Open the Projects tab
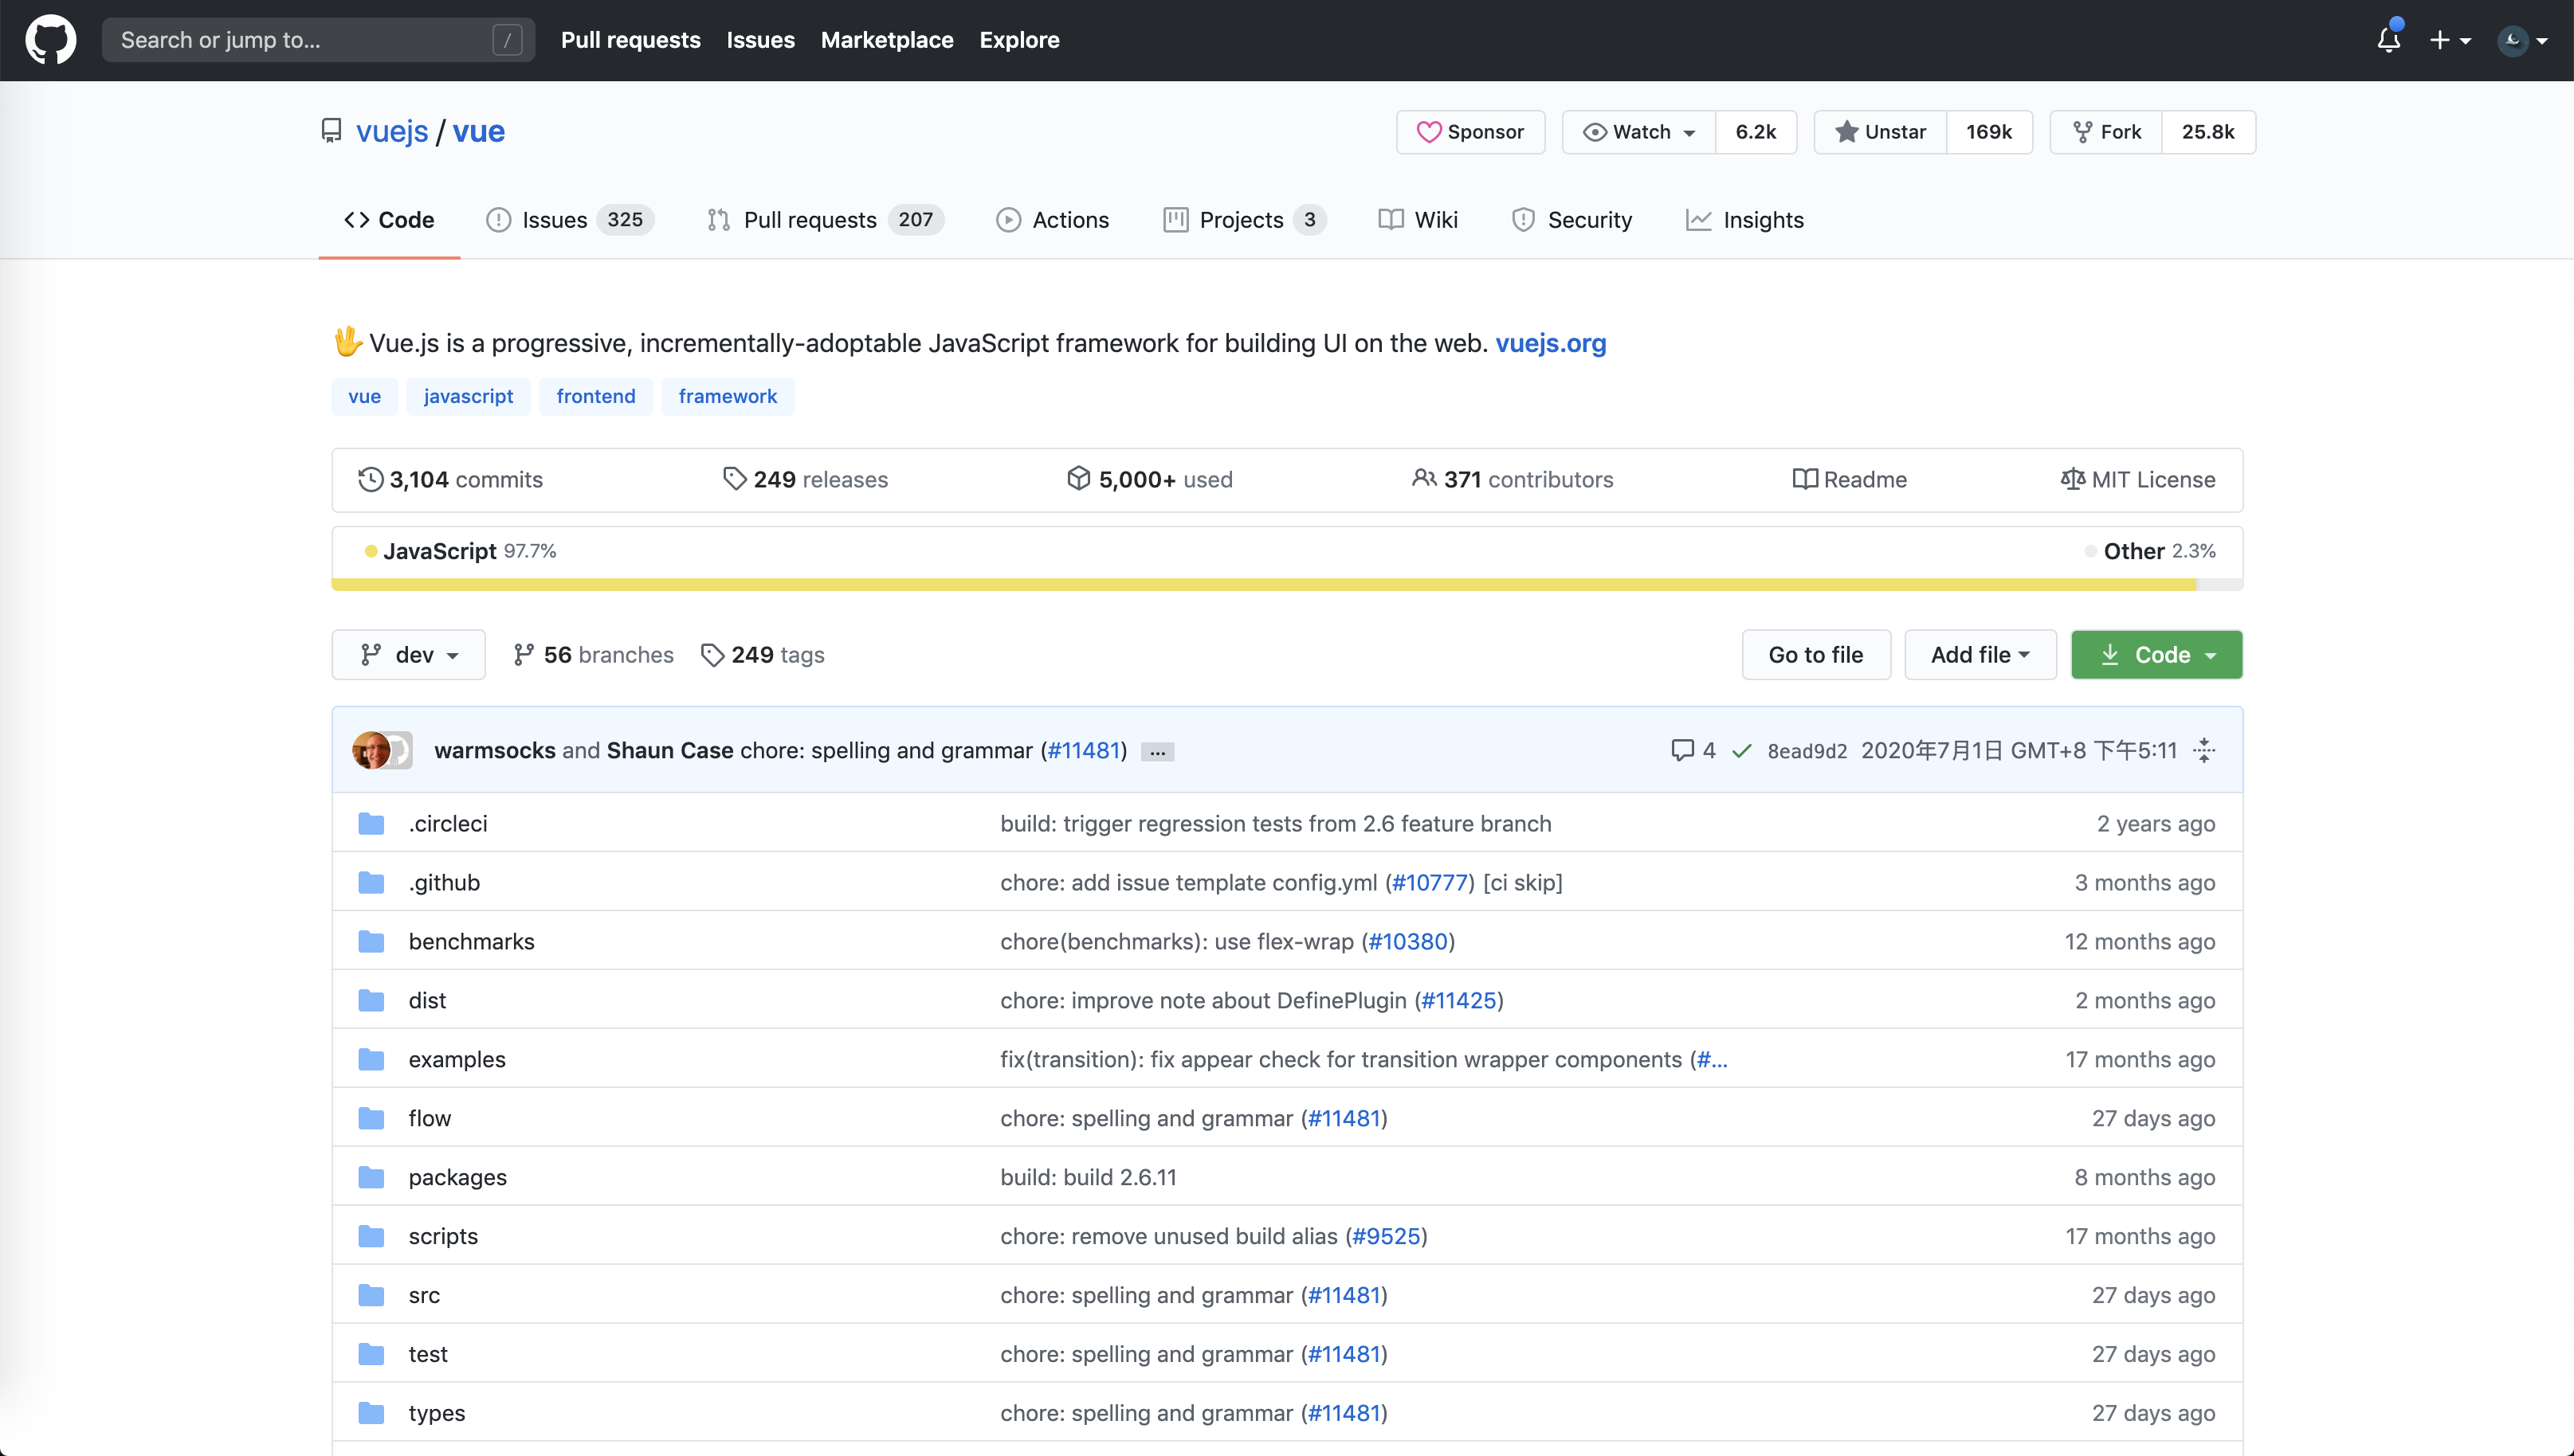2574x1456 pixels. (1245, 220)
